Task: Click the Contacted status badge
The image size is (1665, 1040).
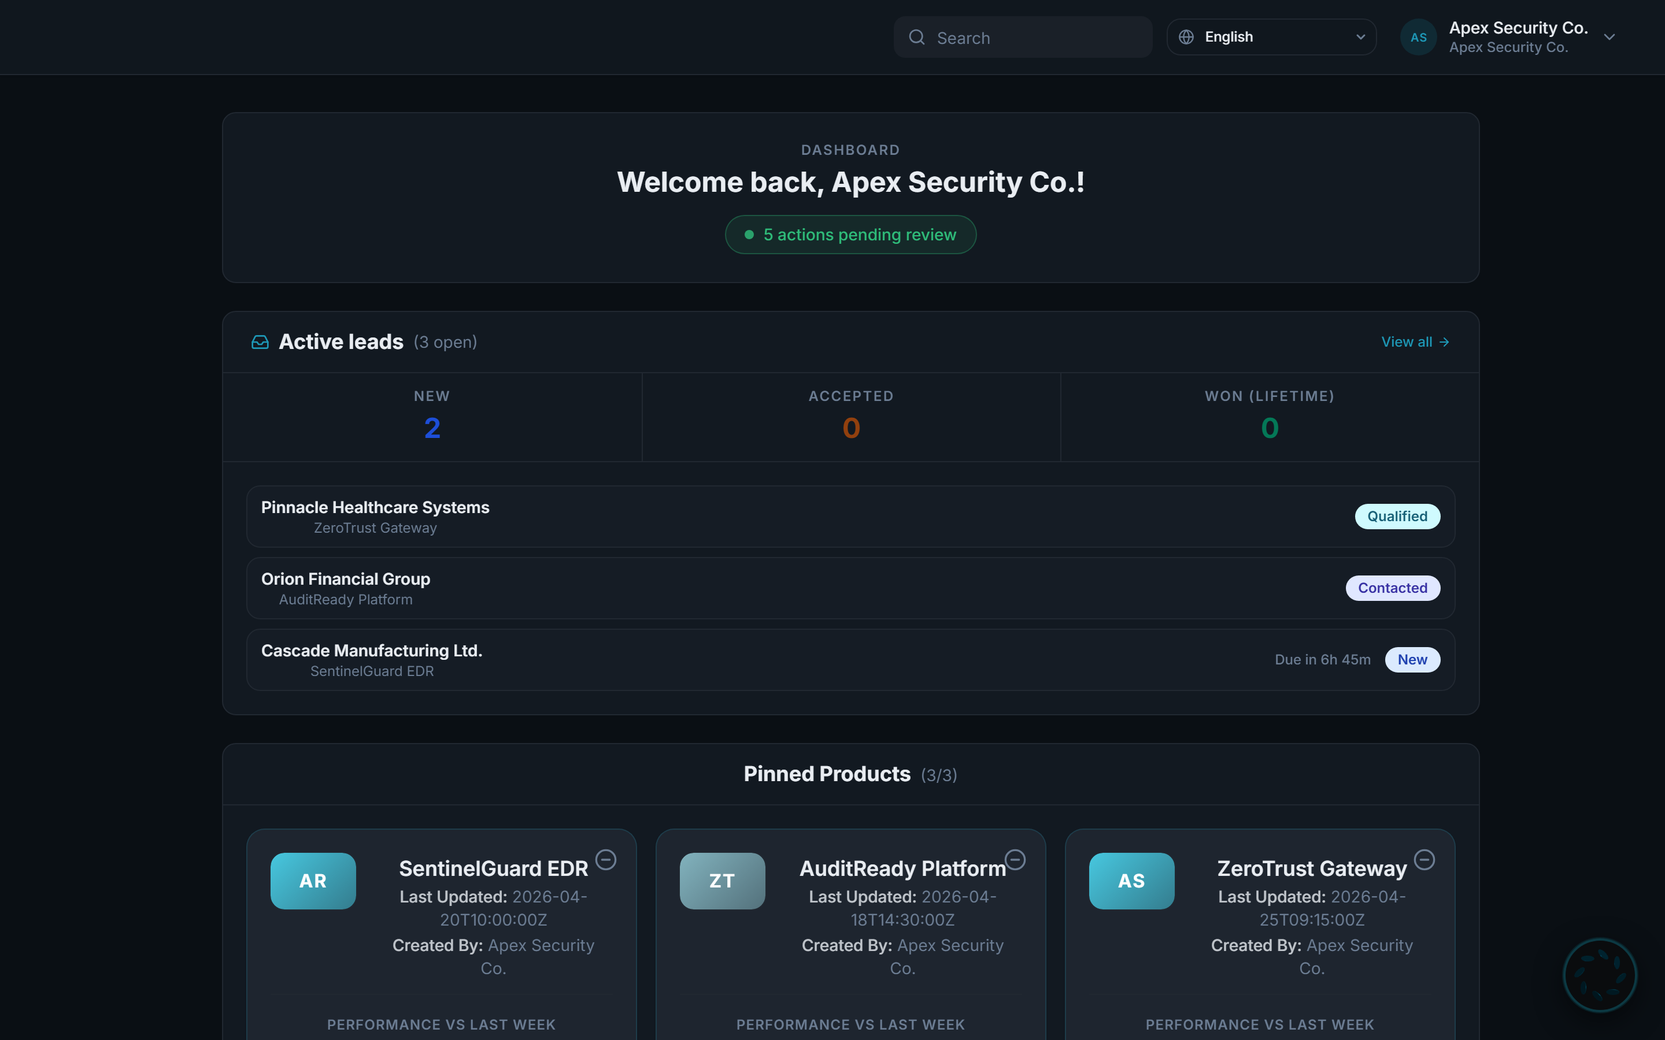Action: (1393, 588)
